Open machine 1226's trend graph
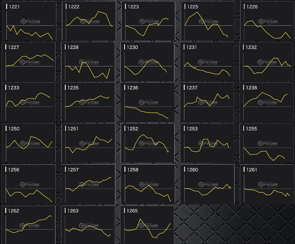Viewport: 295px width, 244px height. pos(267,21)
